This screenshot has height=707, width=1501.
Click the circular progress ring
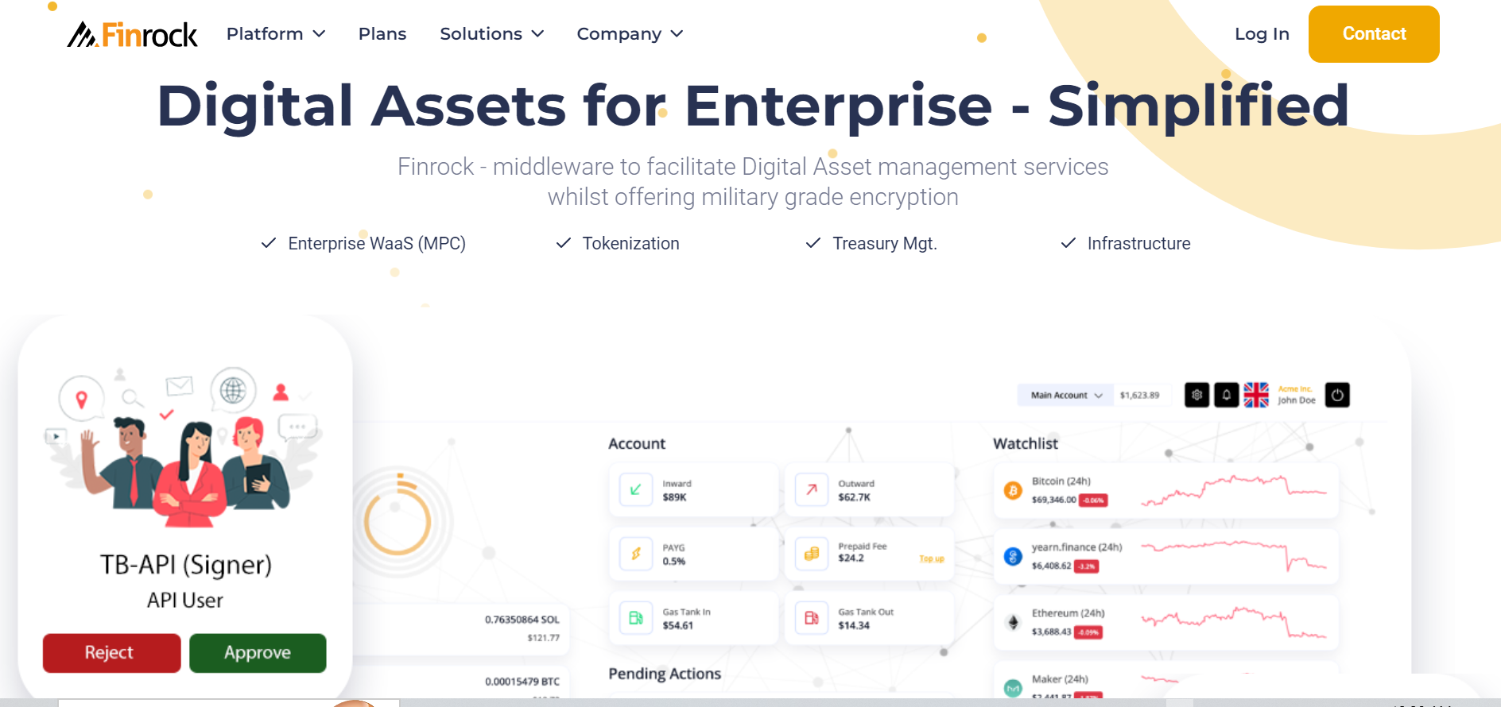click(398, 521)
